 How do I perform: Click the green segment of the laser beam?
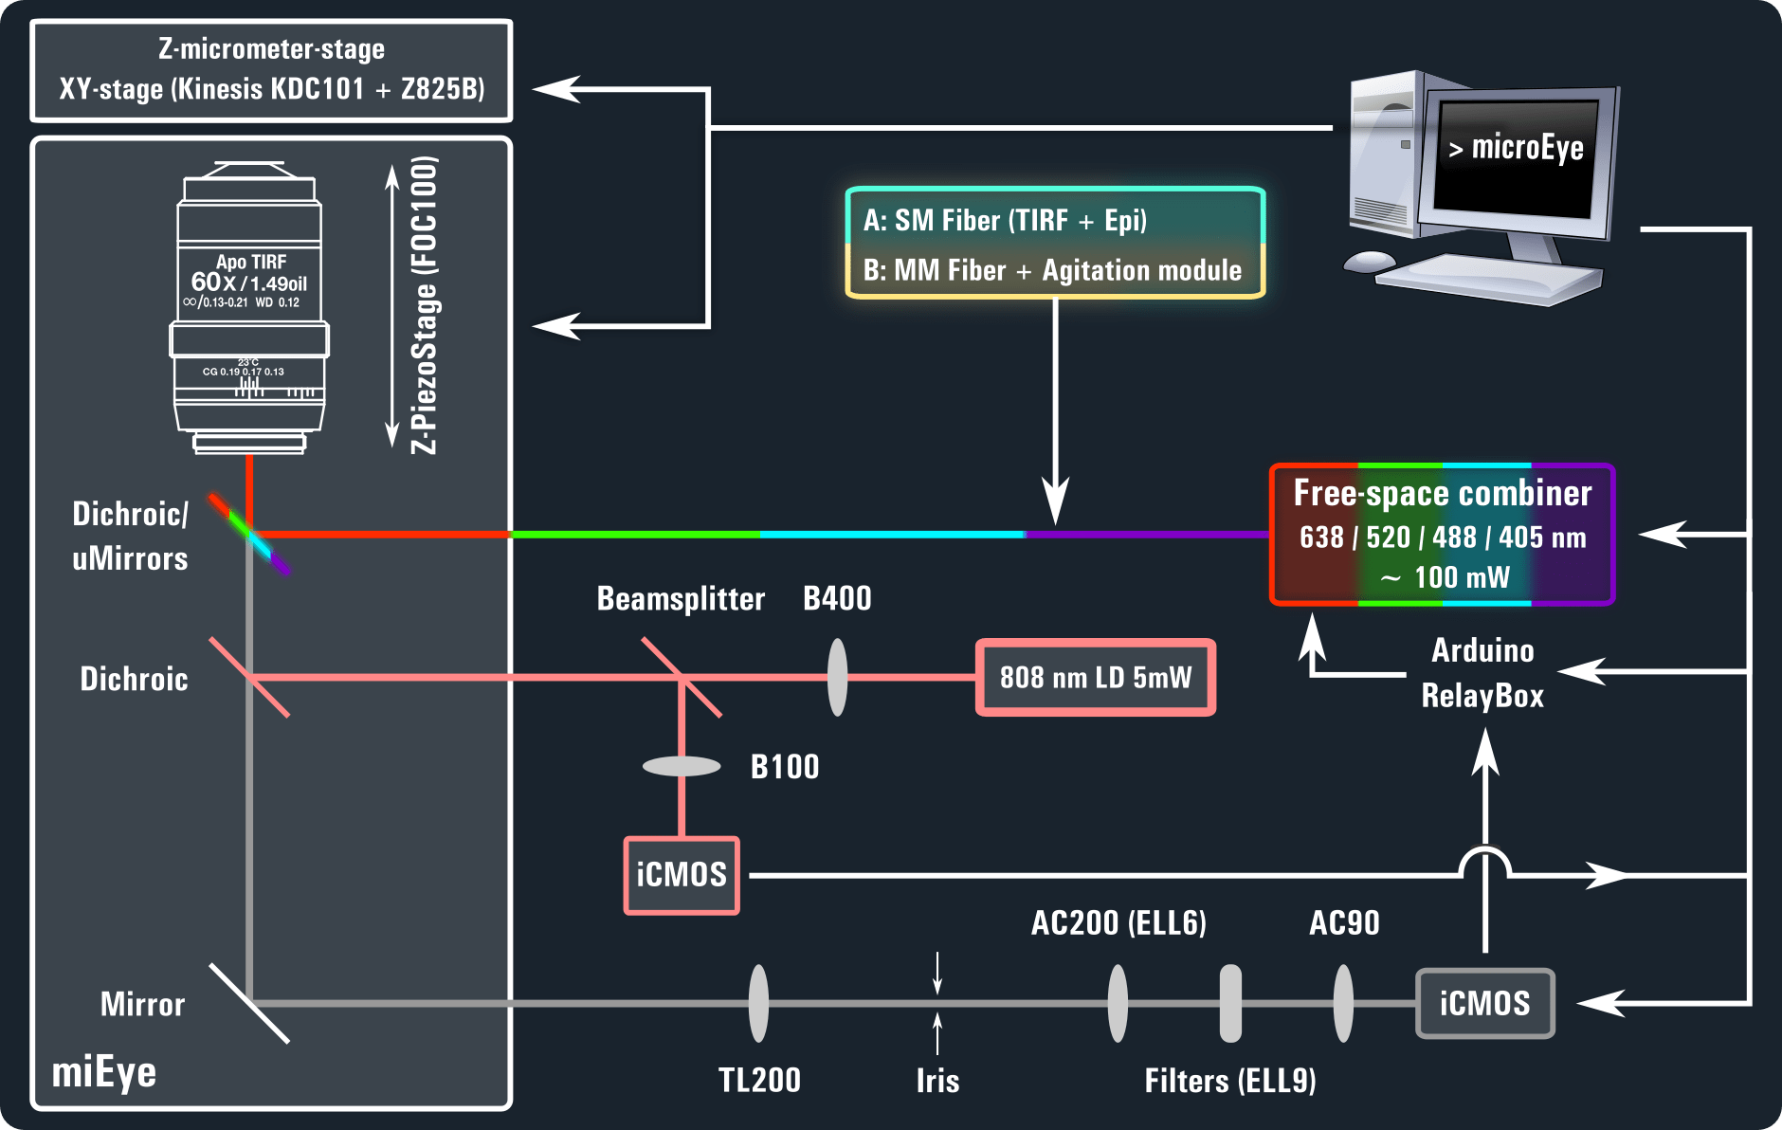635,535
